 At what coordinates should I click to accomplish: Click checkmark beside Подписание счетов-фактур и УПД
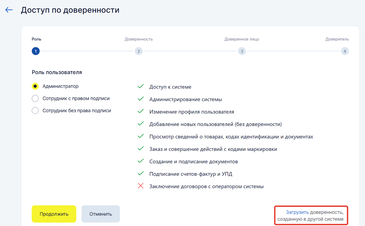pyautogui.click(x=141, y=174)
